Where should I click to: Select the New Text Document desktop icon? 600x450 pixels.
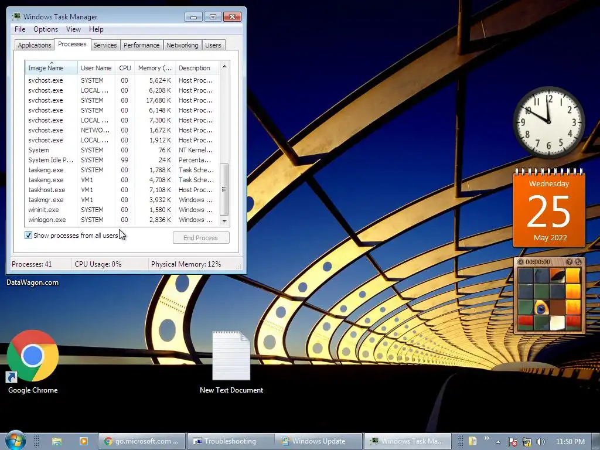tap(231, 362)
